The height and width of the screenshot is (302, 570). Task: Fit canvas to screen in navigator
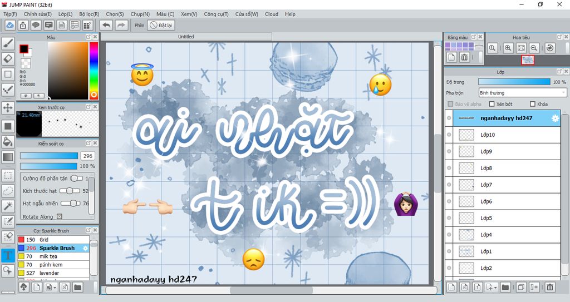[521, 48]
